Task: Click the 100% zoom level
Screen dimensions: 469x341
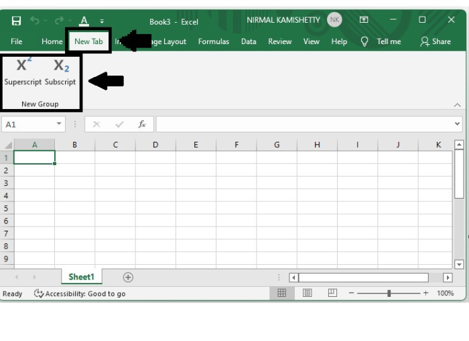Action: coord(445,294)
